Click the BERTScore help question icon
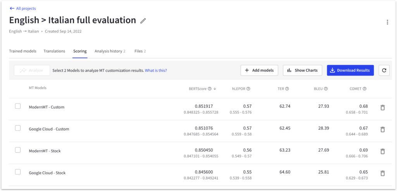 (209, 89)
